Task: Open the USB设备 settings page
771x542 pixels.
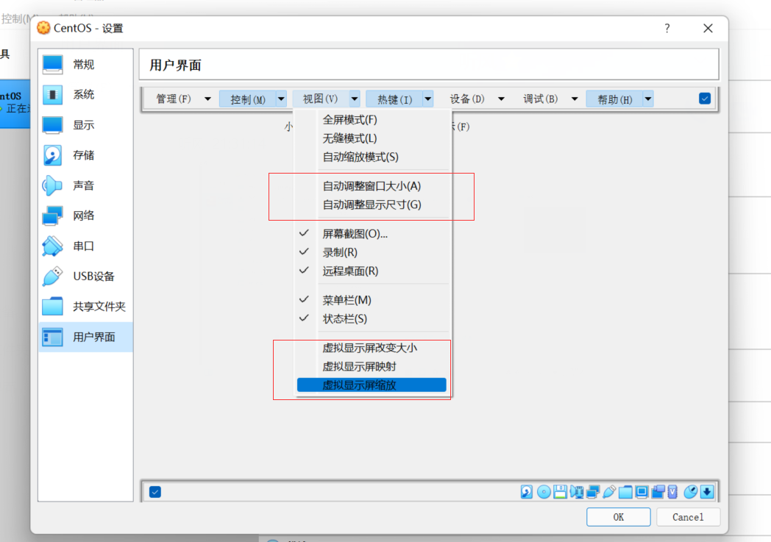Action: (x=85, y=277)
